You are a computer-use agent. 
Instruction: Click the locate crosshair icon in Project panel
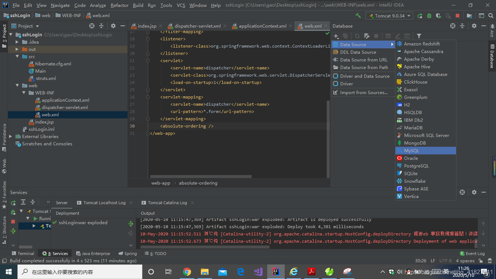tap(92, 26)
